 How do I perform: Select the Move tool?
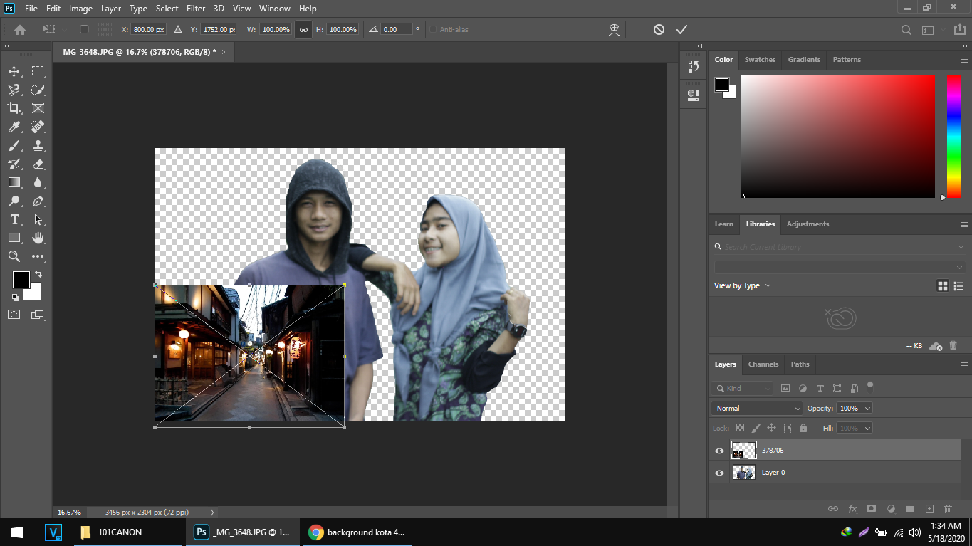[x=14, y=71]
